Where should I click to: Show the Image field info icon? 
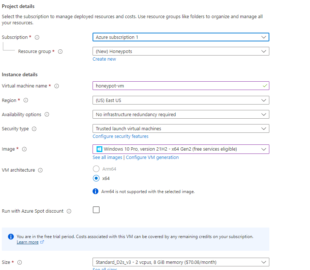pos(24,149)
